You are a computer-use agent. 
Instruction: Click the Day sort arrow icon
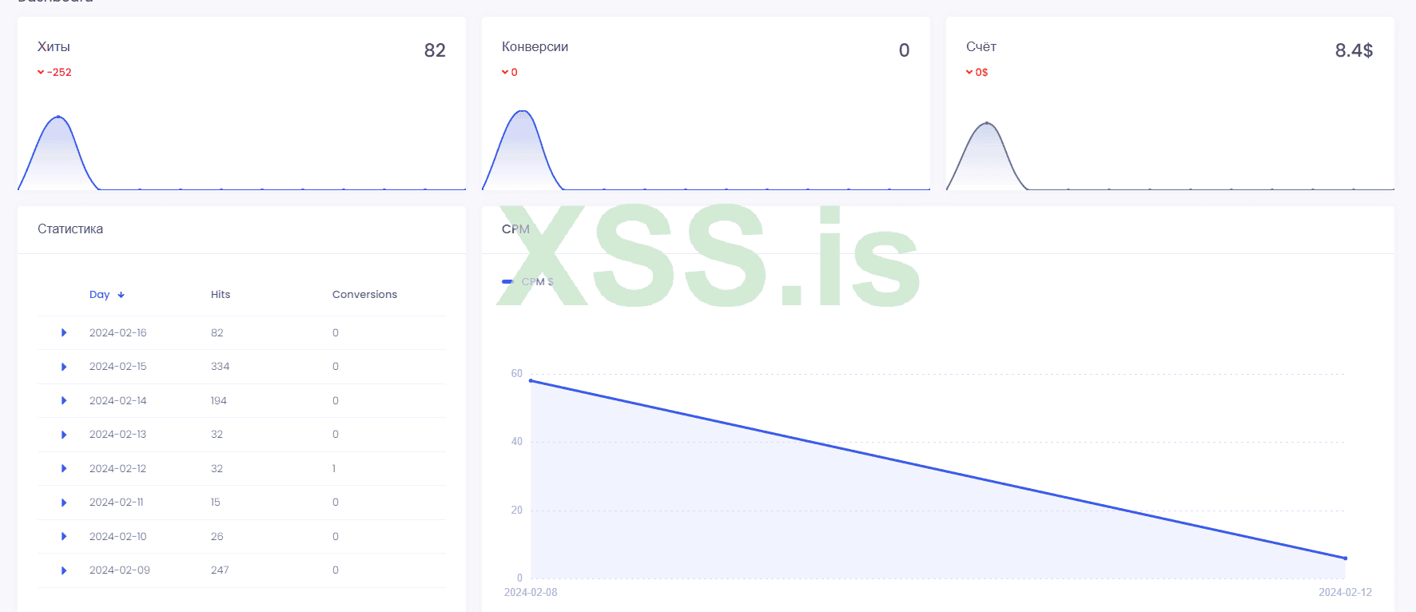pyautogui.click(x=121, y=295)
